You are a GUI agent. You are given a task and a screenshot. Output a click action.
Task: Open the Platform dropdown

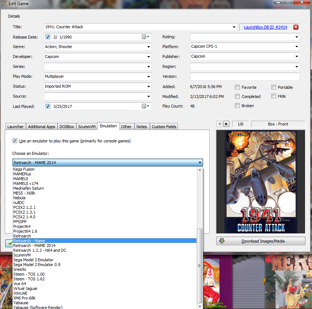tap(297, 46)
